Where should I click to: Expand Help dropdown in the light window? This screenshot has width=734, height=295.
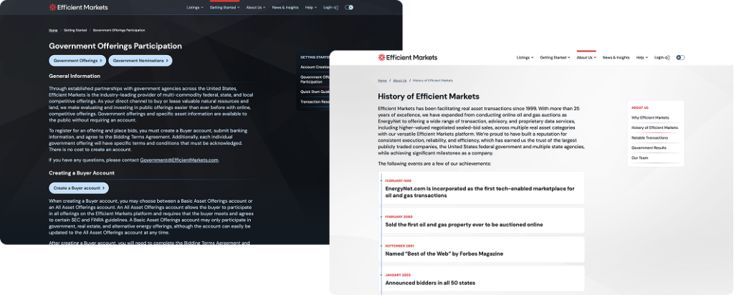point(642,57)
